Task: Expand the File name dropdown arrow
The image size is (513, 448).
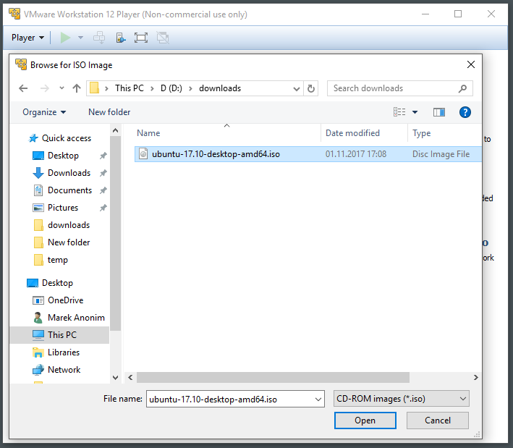Action: (x=318, y=399)
